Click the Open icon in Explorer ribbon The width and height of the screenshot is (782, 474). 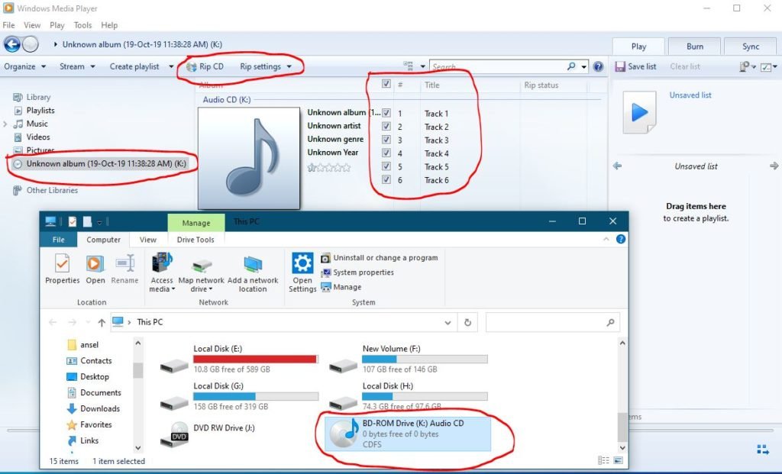[x=95, y=269]
